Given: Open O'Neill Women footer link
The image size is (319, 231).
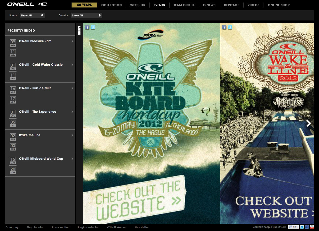Looking at the screenshot, I should pyautogui.click(x=117, y=227).
